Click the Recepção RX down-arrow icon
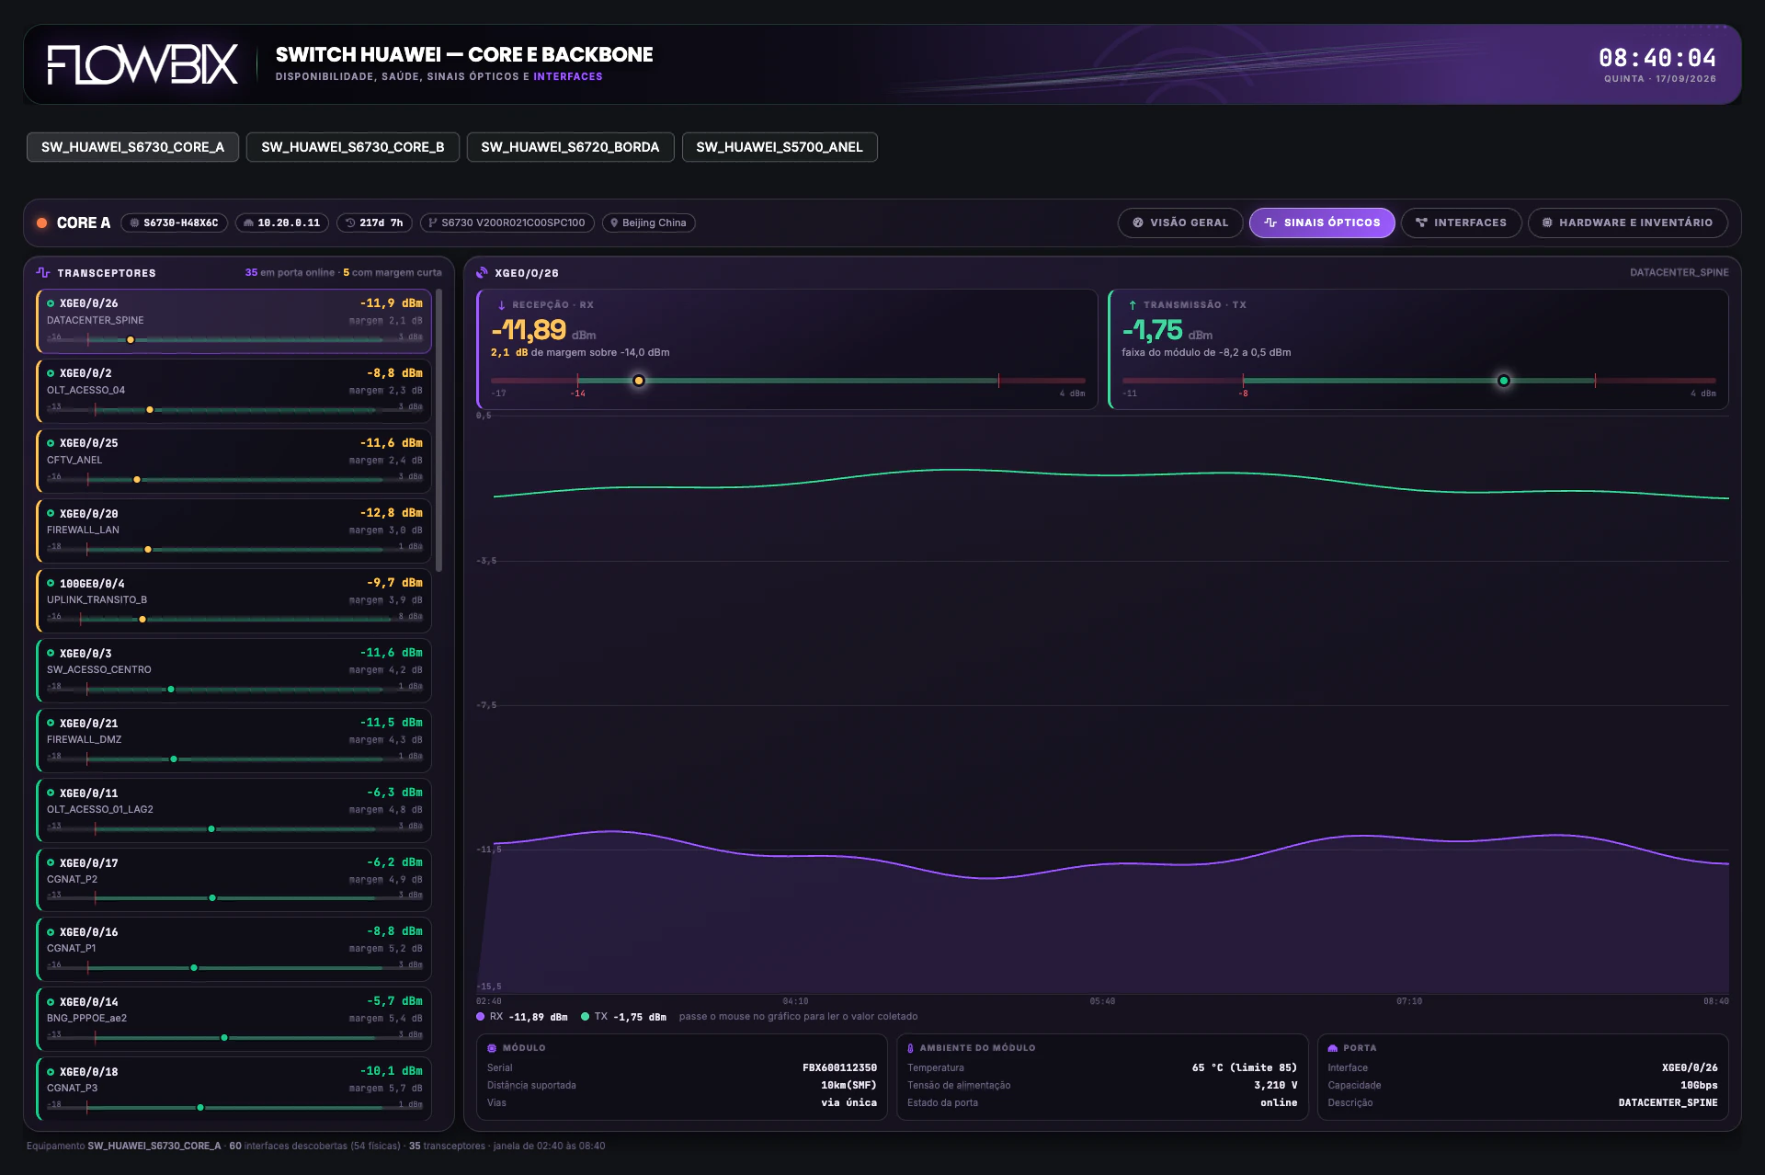Image resolution: width=1765 pixels, height=1175 pixels. click(x=501, y=305)
